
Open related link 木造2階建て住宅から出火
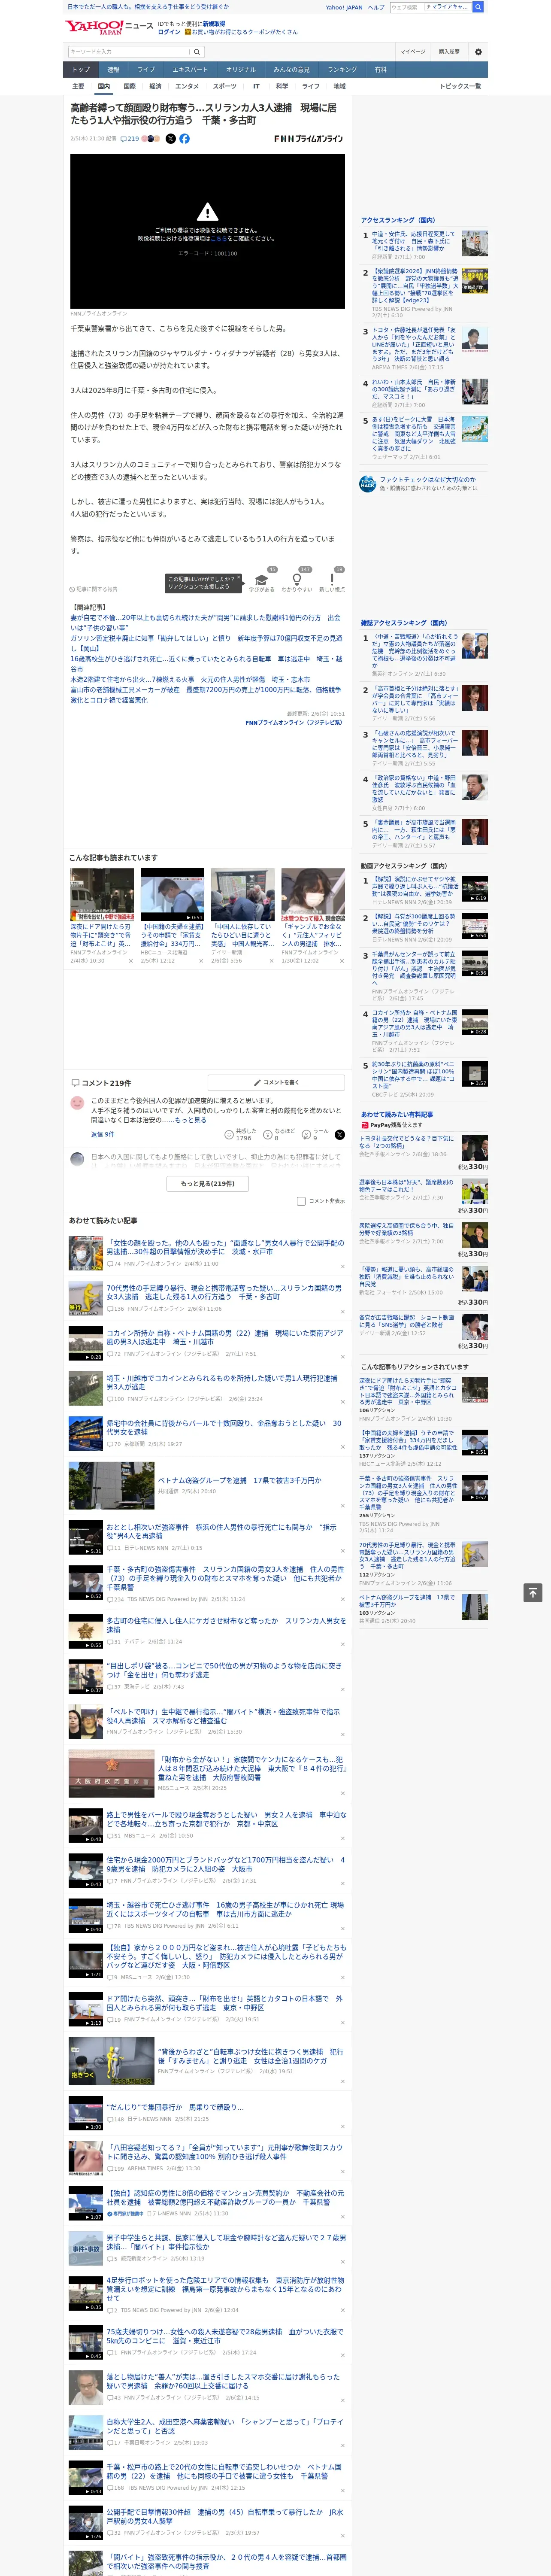tap(190, 679)
